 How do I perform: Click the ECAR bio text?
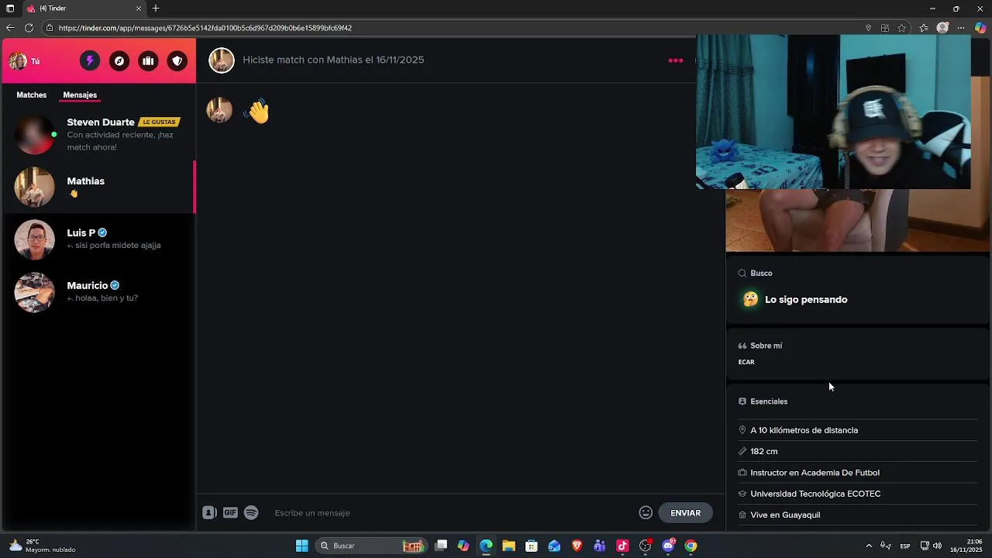coord(746,362)
